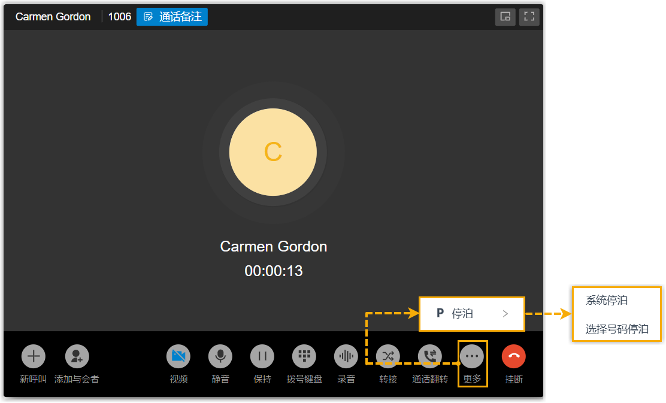Toggle the video (视频) camera button
Screen dimensions: 666x403
[x=178, y=356]
